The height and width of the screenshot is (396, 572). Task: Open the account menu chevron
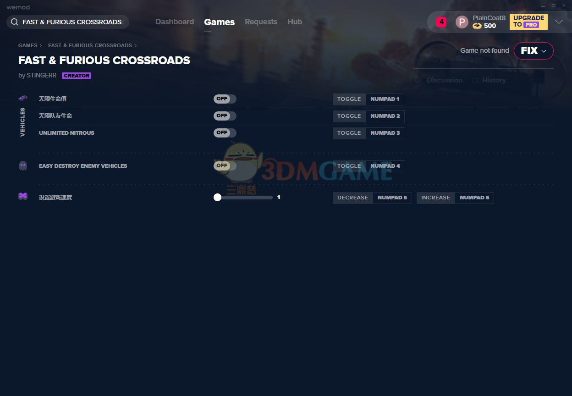pos(559,22)
